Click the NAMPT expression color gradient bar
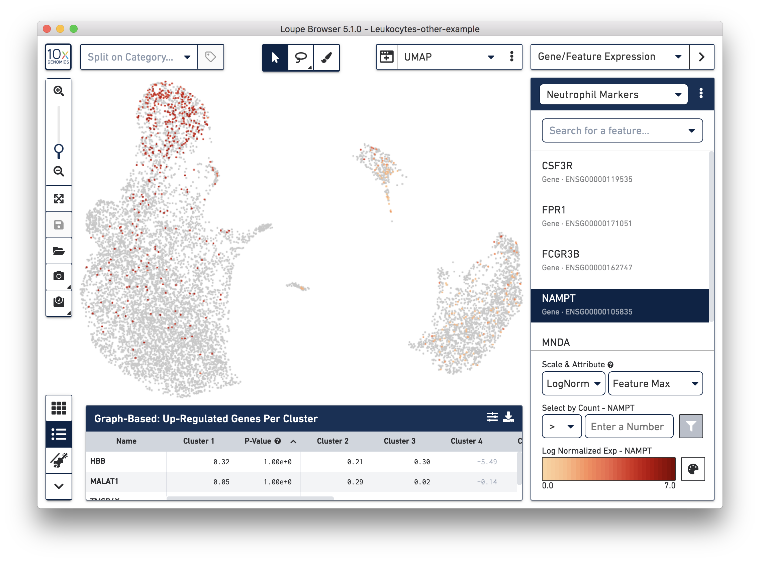This screenshot has width=760, height=562. 608,469
